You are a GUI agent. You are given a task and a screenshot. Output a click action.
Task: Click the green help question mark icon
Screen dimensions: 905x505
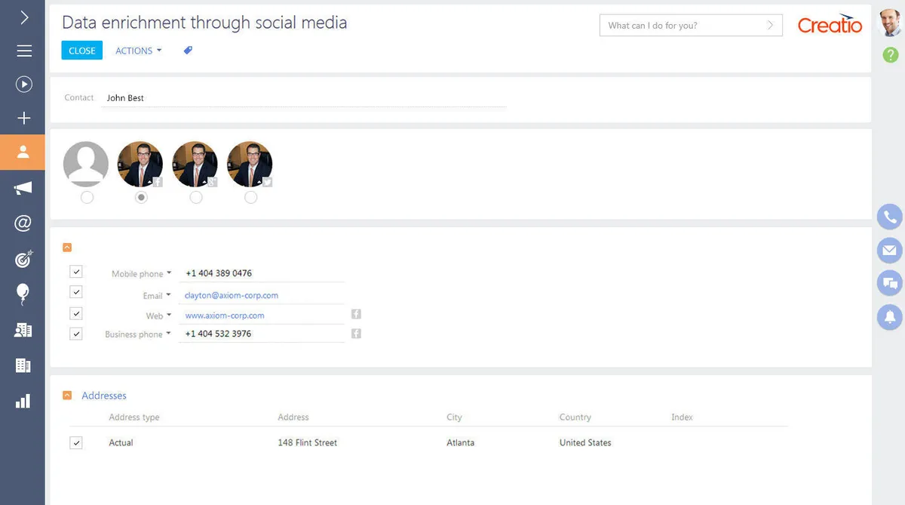(890, 54)
